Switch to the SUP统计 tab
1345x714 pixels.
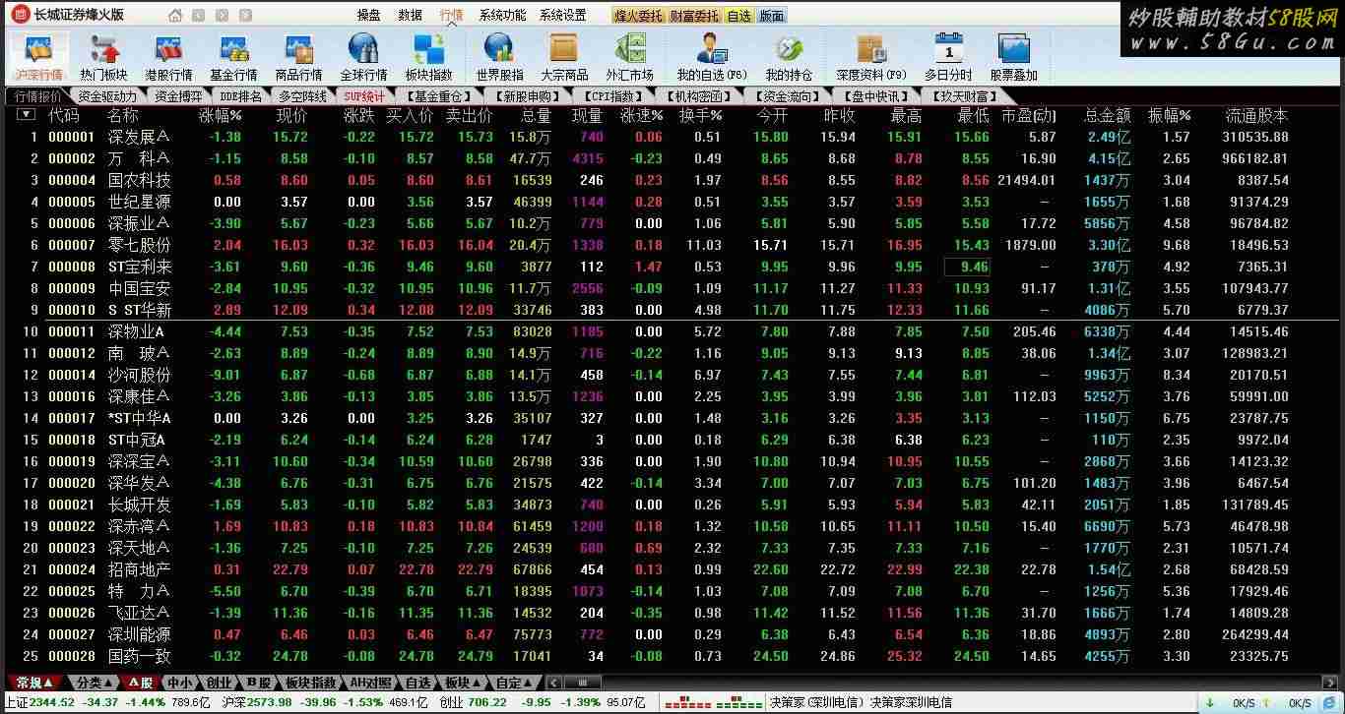[x=364, y=96]
